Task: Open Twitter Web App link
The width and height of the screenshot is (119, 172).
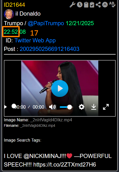Action: click(x=35, y=40)
